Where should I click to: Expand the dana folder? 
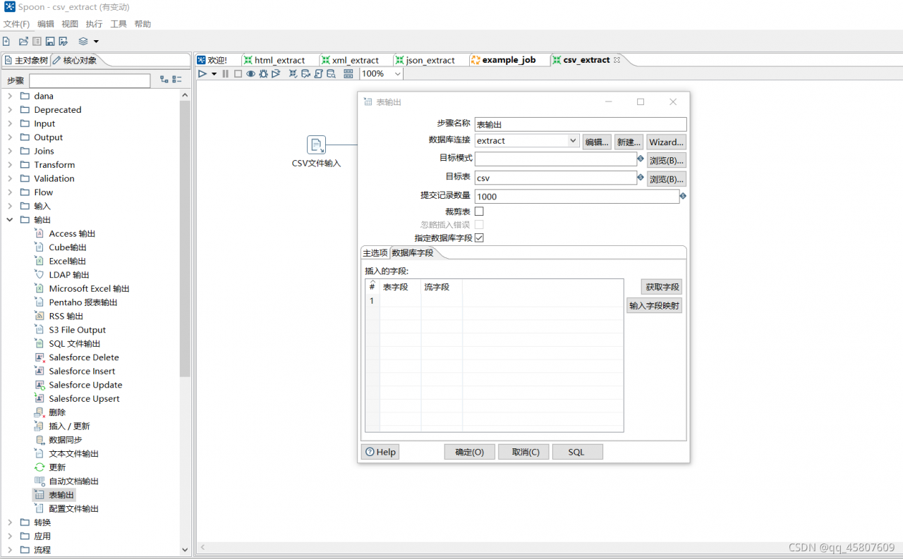[10, 96]
